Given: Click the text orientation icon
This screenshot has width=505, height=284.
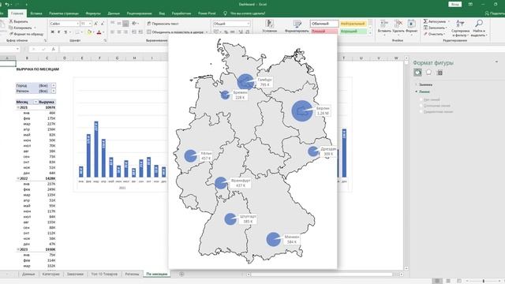Looking at the screenshot, I should pos(134,24).
